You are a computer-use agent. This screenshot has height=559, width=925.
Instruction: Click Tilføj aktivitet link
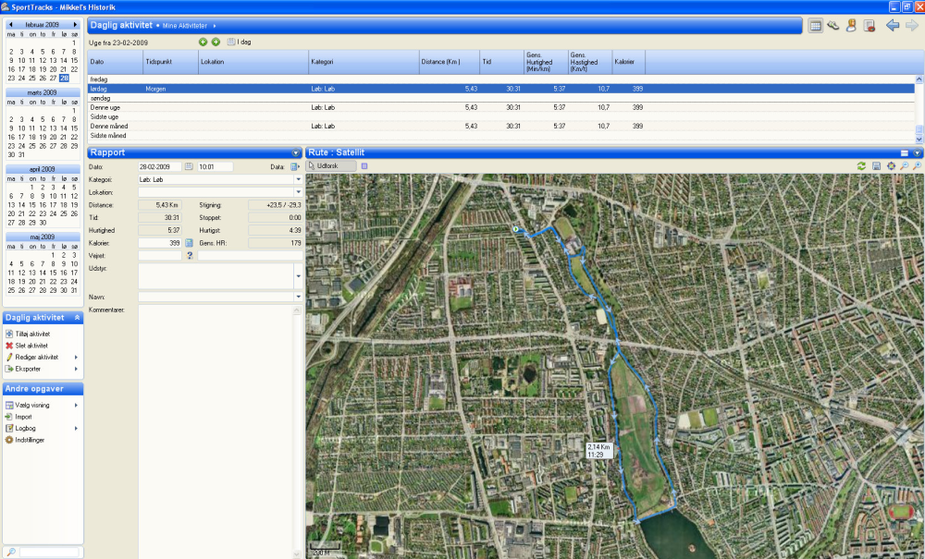tap(32, 334)
